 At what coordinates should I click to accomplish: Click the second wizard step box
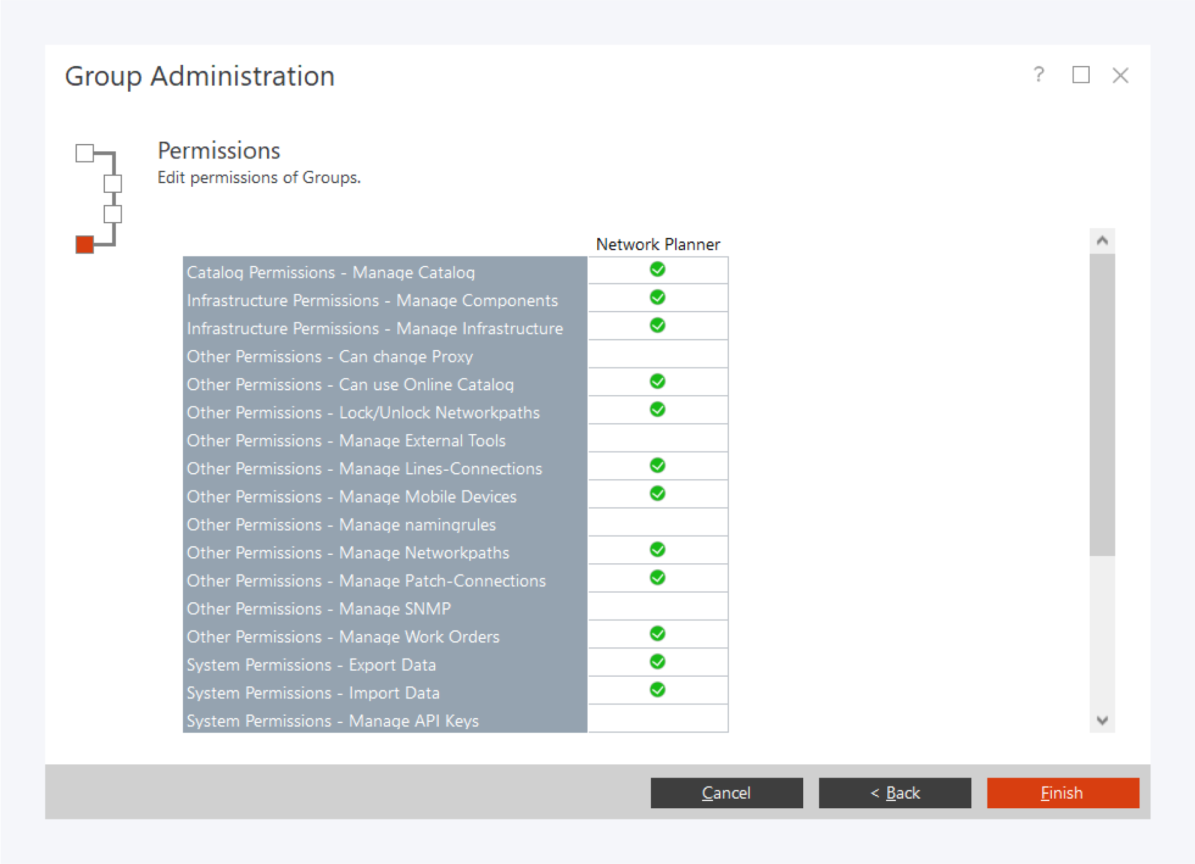pos(112,184)
